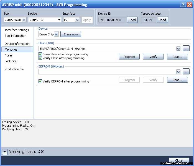Click the Apply button

click(87, 20)
